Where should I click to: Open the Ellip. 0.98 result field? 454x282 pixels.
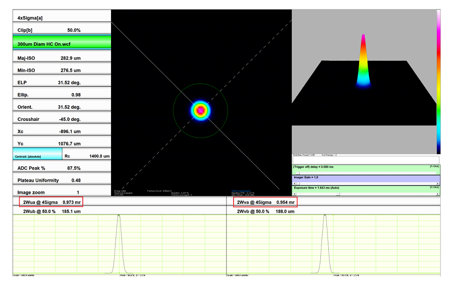point(61,95)
